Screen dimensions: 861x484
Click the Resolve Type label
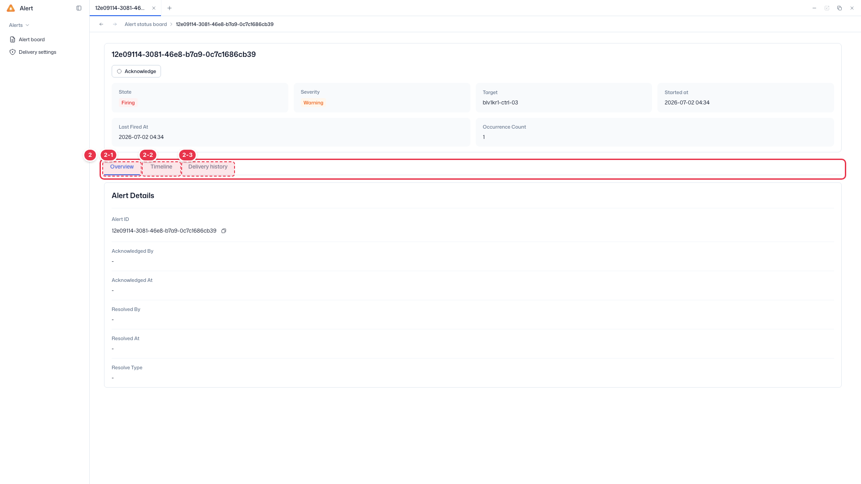(x=127, y=367)
